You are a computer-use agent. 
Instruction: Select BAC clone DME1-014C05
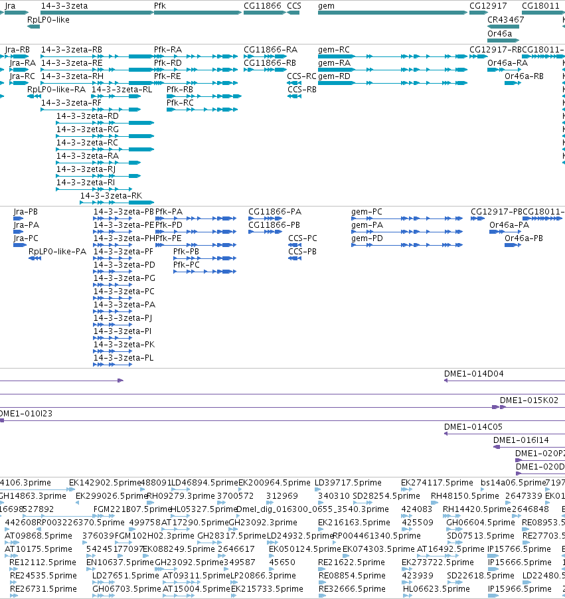[x=473, y=427]
